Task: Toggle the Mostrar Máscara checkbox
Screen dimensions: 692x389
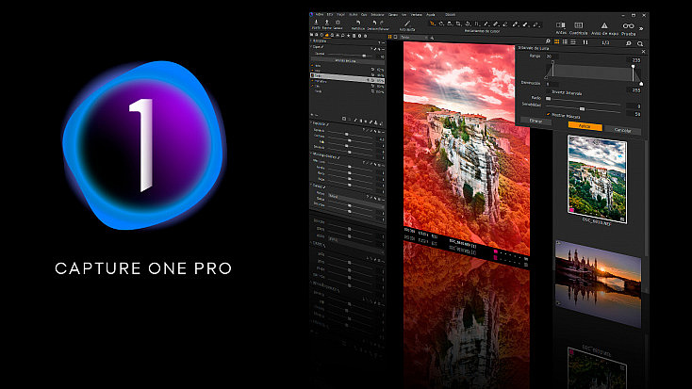Action: point(549,114)
